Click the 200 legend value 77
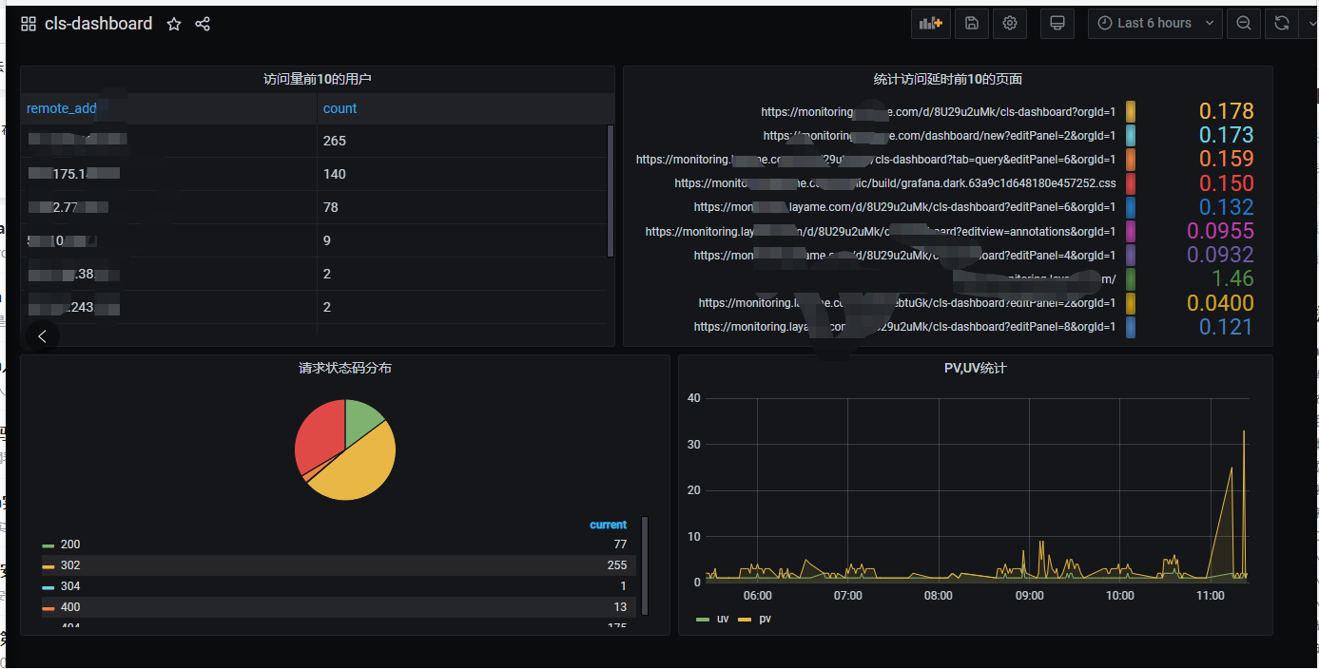Viewport: 1319px width, 669px height. [620, 545]
